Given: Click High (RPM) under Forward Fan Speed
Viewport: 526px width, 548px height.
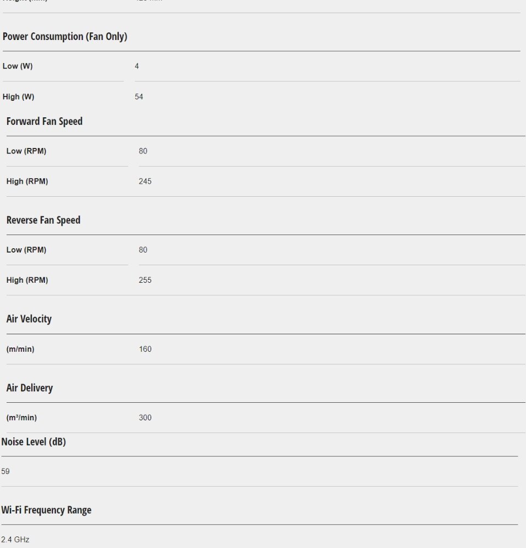Looking at the screenshot, I should [x=27, y=181].
